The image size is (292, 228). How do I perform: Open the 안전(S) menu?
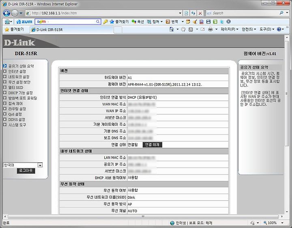[249, 29]
